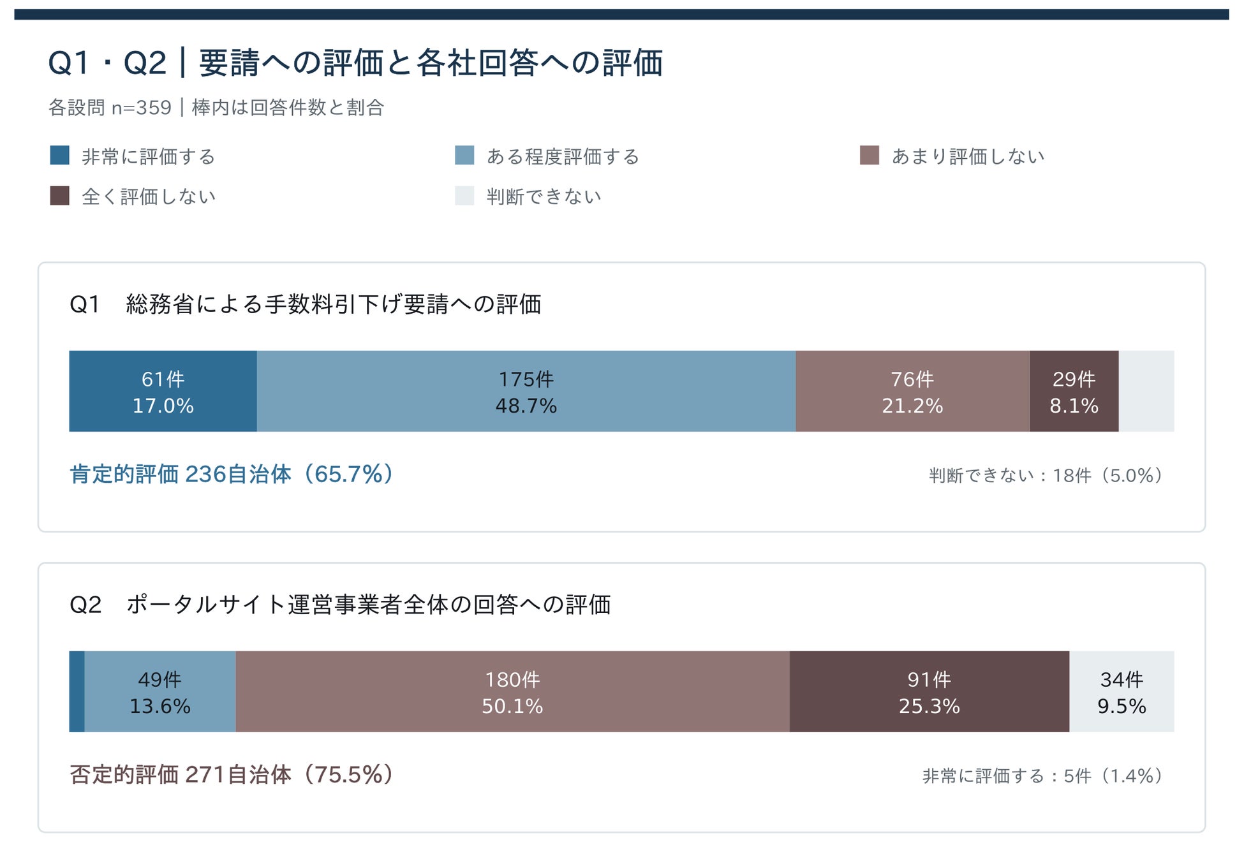Click the unlabeled light gray Q1 segment
The height and width of the screenshot is (847, 1244).
coord(1146,391)
